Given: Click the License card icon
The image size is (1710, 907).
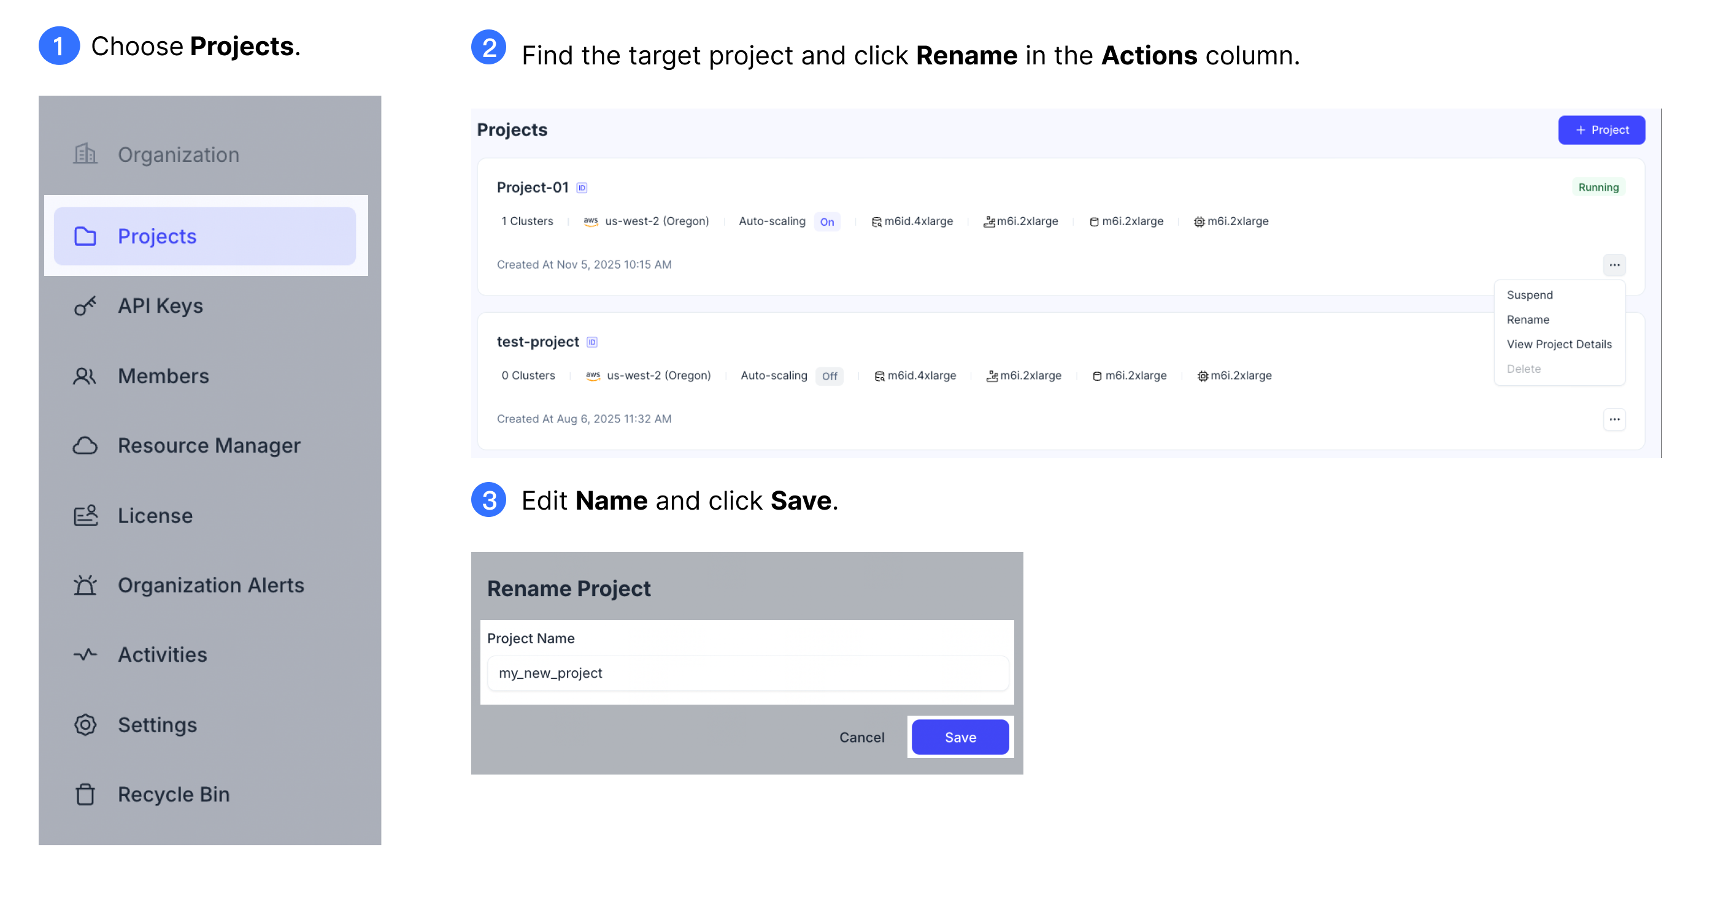Looking at the screenshot, I should pos(85,516).
